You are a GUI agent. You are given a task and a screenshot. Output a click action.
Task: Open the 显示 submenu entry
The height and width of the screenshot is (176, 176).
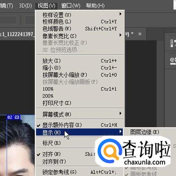click(x=79, y=132)
